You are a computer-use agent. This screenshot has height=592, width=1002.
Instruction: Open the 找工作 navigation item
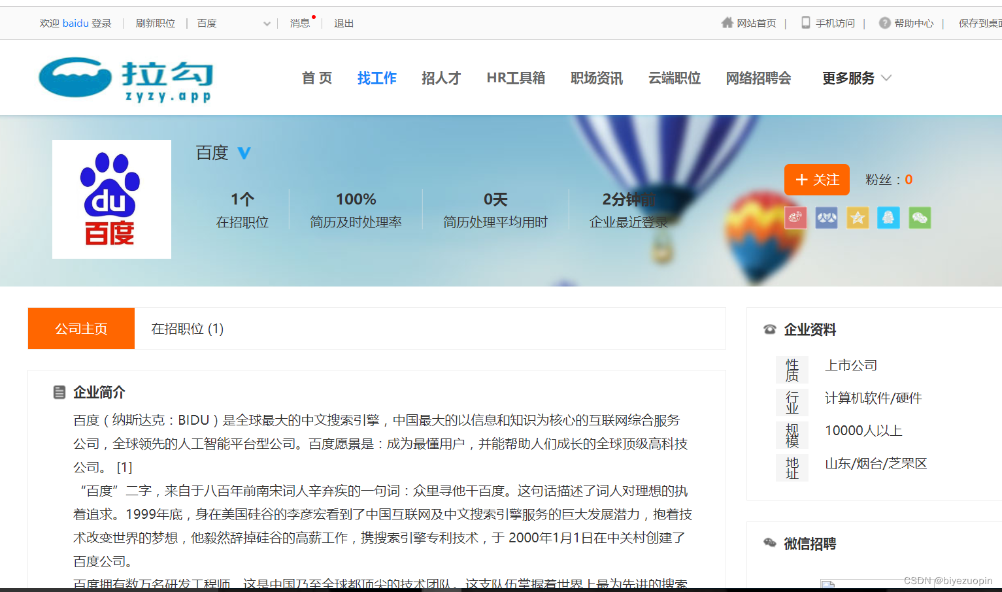[x=377, y=78]
